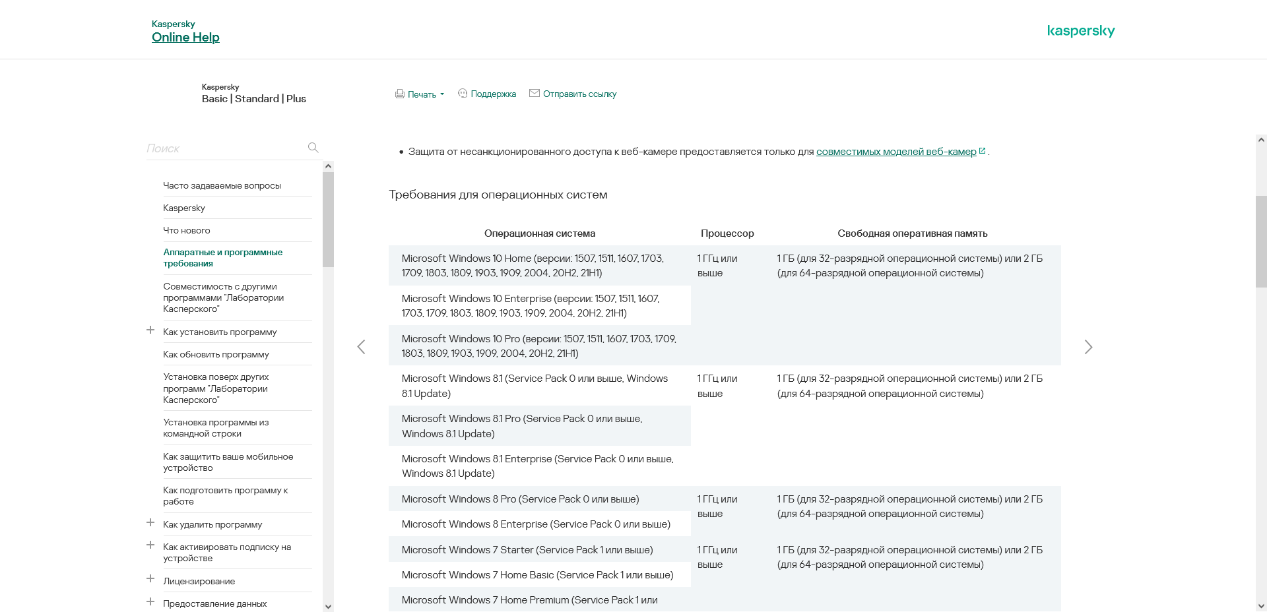Open the Online Help home link

(x=185, y=38)
